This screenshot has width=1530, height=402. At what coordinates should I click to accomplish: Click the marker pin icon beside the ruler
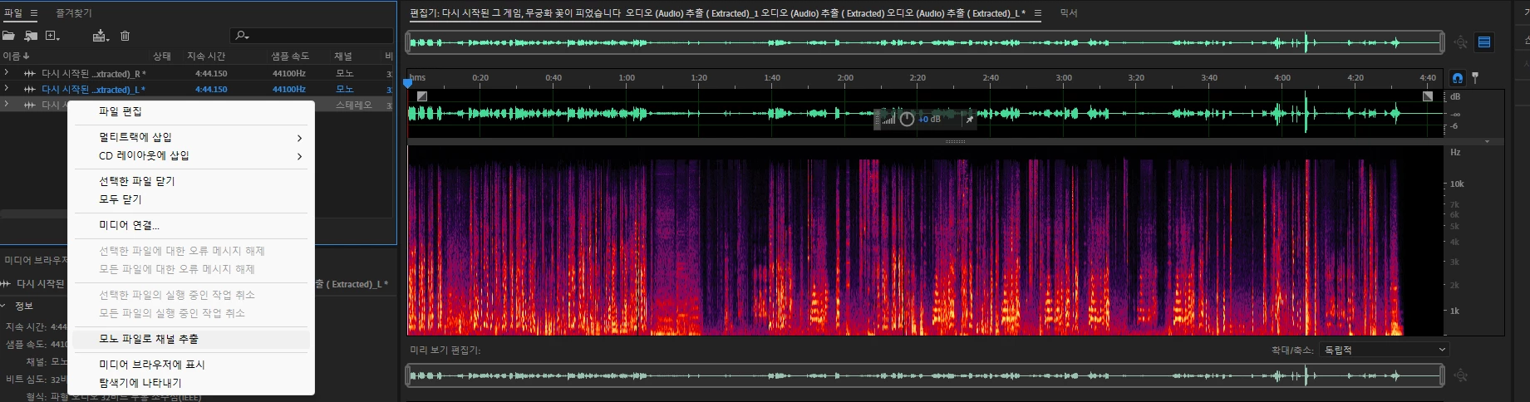click(x=1475, y=78)
